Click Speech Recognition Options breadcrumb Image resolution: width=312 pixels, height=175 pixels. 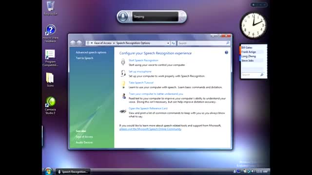(133, 43)
